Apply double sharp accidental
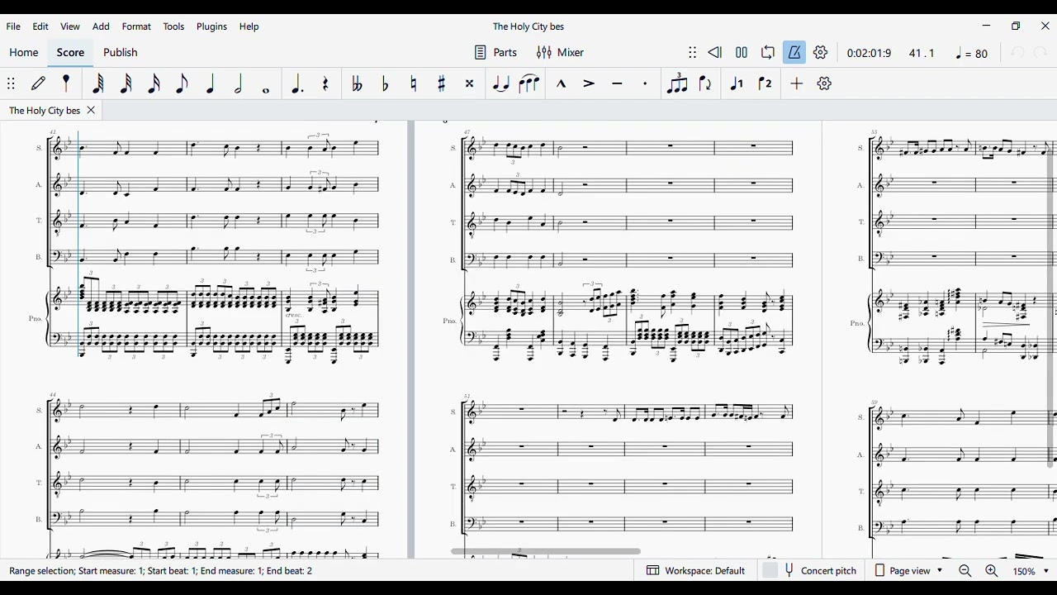This screenshot has height=595, width=1057. (x=469, y=83)
